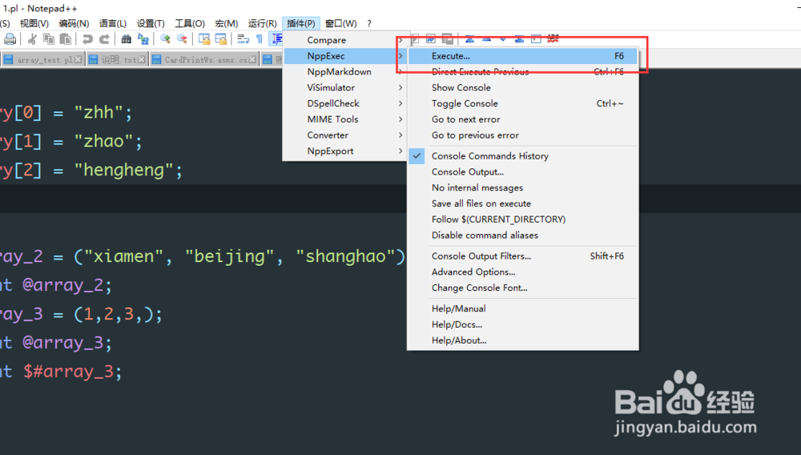Click the Copy toolbar icon
The width and height of the screenshot is (801, 455).
[x=49, y=38]
